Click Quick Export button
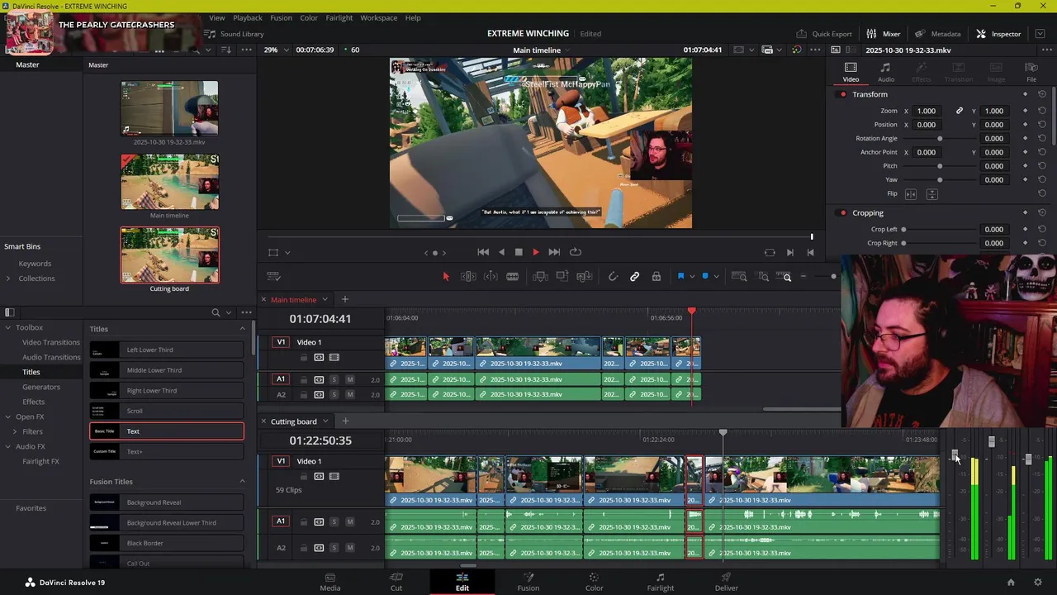 pos(823,34)
